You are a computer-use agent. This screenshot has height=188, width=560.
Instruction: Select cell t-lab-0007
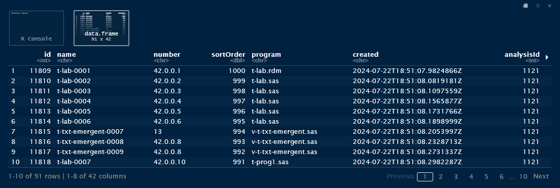[x=74, y=162]
